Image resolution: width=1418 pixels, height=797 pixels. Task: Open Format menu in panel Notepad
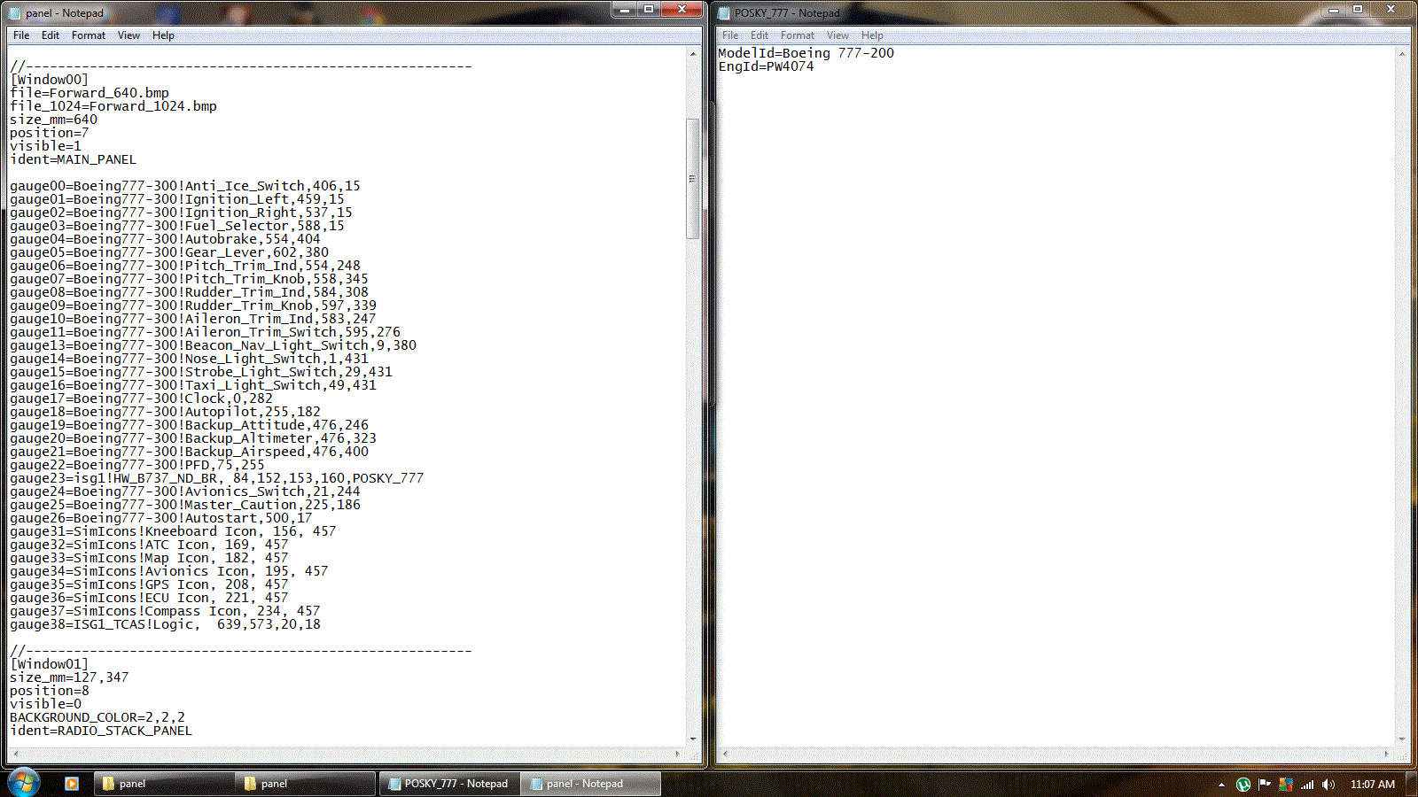tap(89, 35)
